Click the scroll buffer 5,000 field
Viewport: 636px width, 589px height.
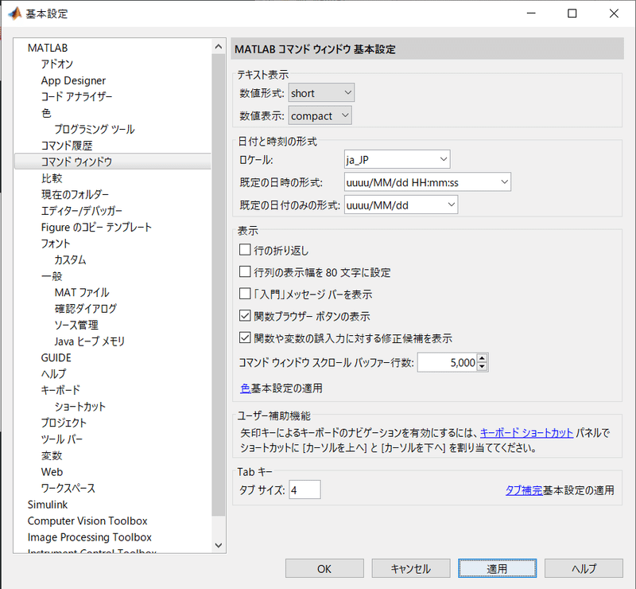coord(448,362)
